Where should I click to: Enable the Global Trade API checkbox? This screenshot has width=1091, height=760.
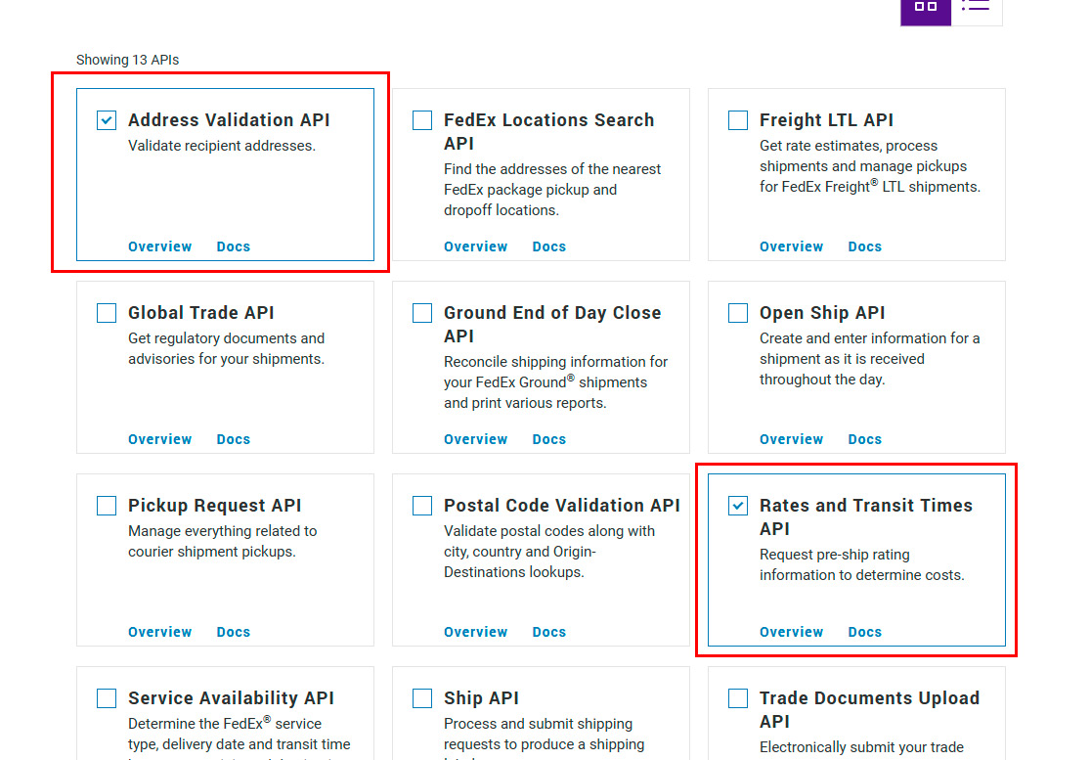tap(107, 313)
